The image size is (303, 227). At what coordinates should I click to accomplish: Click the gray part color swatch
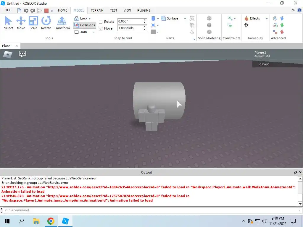point(153,32)
